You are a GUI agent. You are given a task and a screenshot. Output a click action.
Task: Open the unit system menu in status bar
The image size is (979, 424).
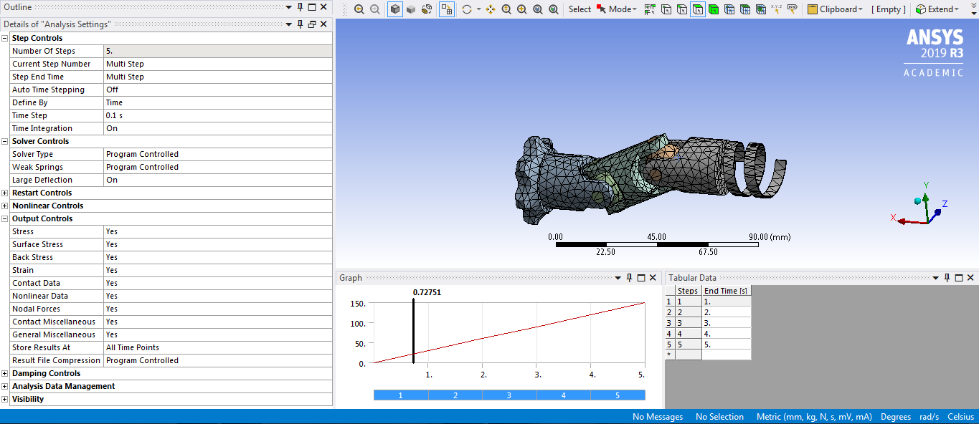[815, 416]
